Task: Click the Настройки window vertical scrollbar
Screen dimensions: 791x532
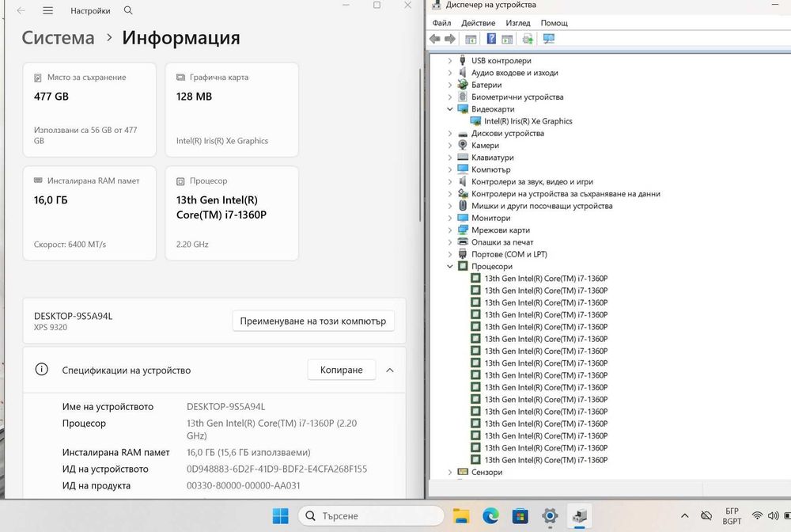Action: [x=420, y=146]
